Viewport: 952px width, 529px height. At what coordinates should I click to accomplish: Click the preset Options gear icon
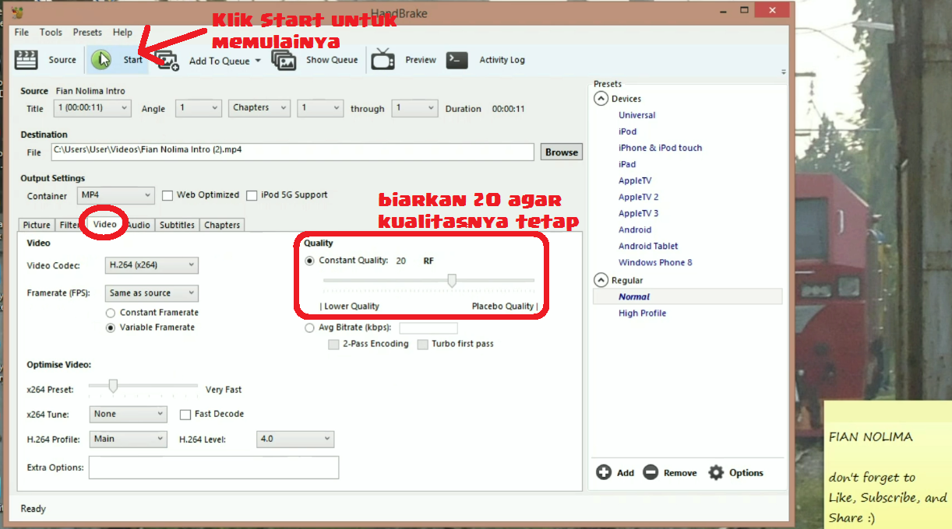pyautogui.click(x=716, y=472)
